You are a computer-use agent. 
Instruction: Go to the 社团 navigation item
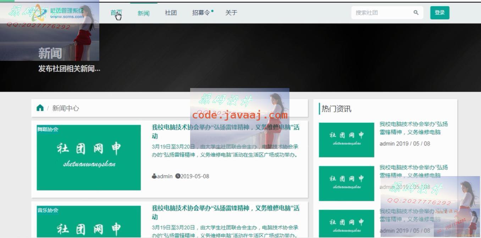click(171, 13)
